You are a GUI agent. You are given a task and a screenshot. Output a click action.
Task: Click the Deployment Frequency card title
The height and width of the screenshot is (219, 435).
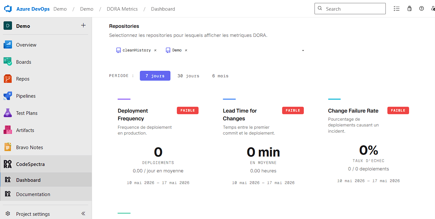(x=133, y=115)
